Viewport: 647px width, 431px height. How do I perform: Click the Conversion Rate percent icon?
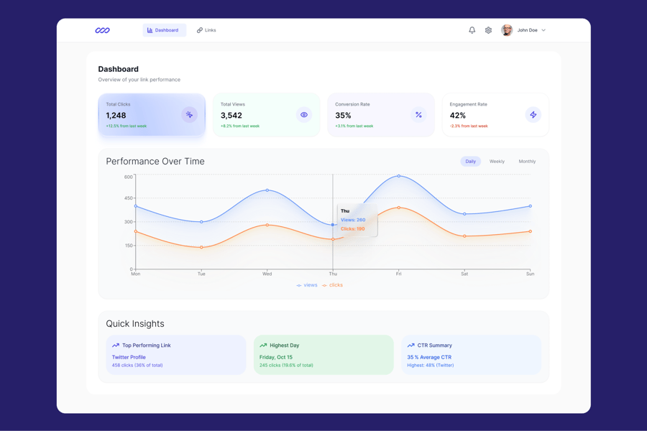(418, 115)
